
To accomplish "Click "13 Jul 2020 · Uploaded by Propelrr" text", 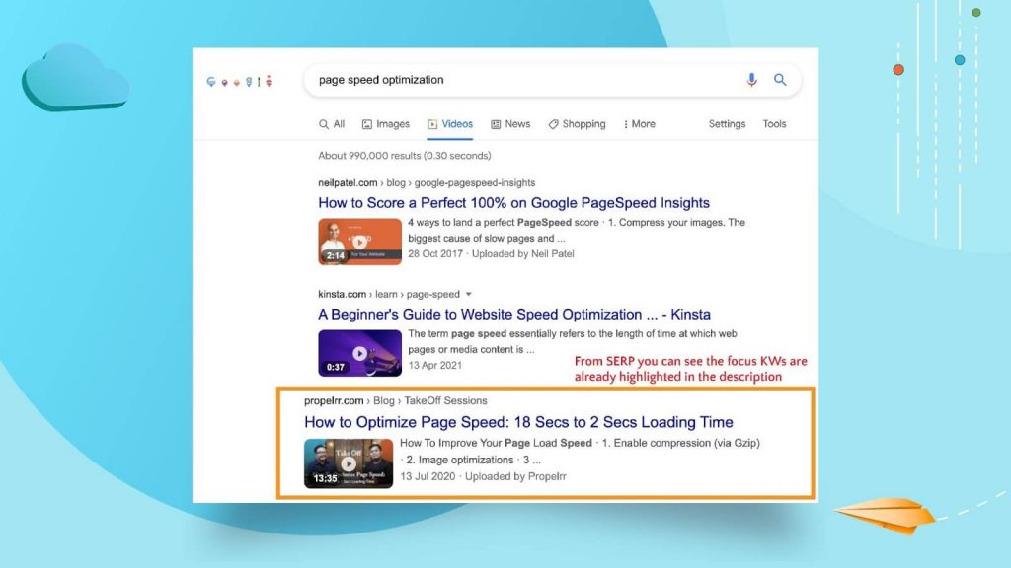I will (483, 476).
